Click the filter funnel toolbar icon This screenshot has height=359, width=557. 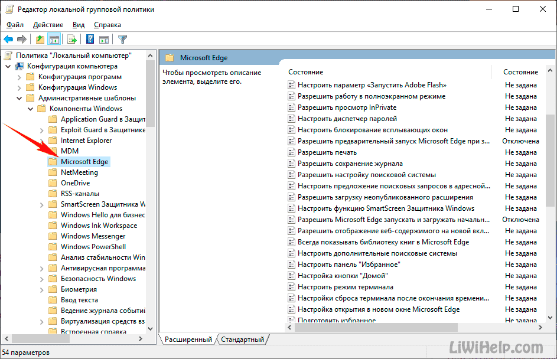click(x=122, y=40)
